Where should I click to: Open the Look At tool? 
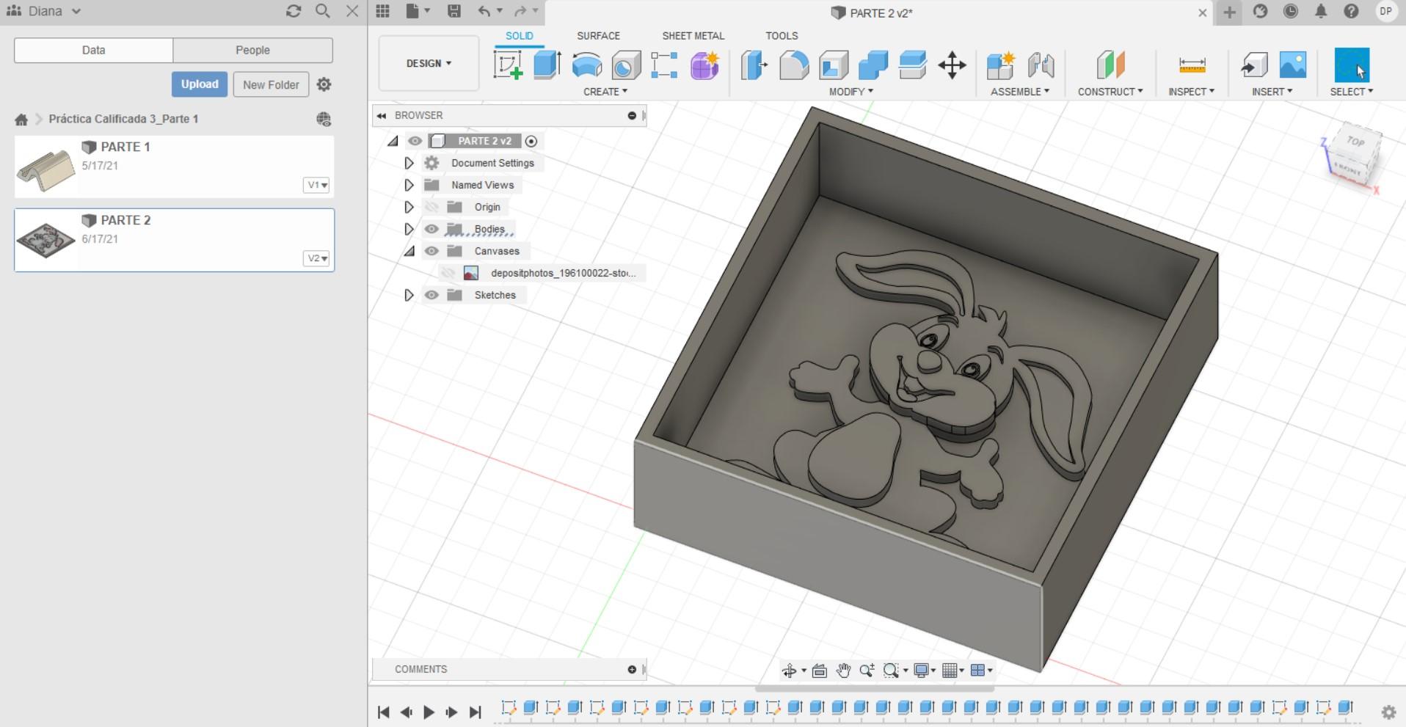pyautogui.click(x=820, y=670)
